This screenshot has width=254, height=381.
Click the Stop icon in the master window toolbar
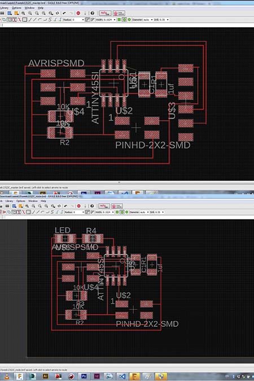78,13
